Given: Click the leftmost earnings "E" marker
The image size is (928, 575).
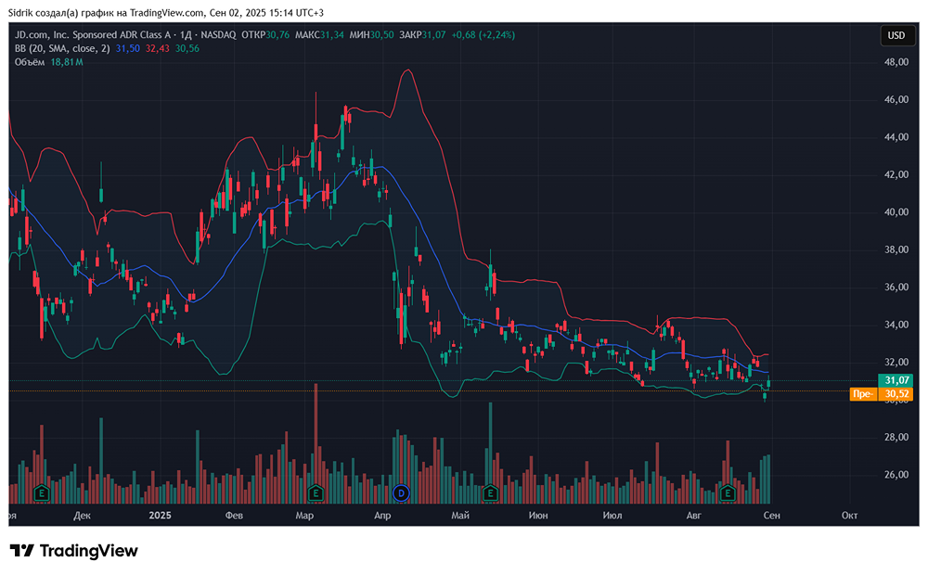Looking at the screenshot, I should point(40,492).
